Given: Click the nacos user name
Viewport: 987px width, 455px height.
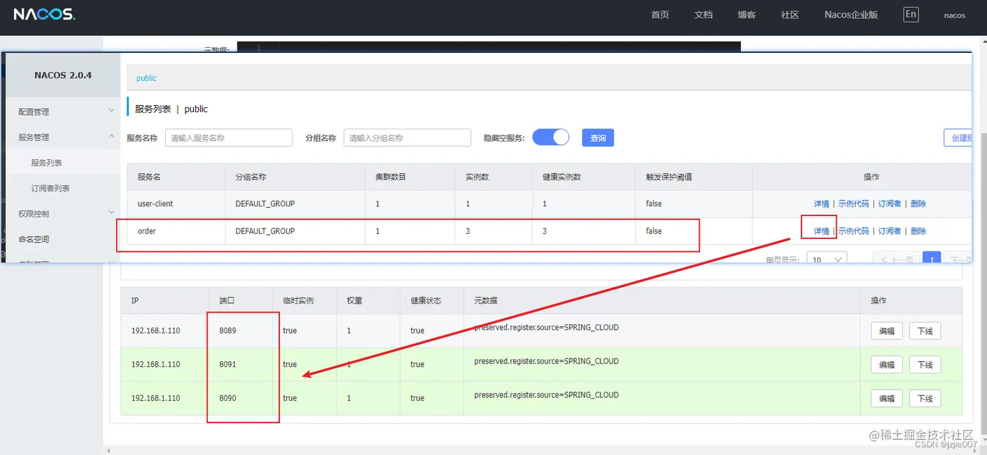Looking at the screenshot, I should [954, 15].
